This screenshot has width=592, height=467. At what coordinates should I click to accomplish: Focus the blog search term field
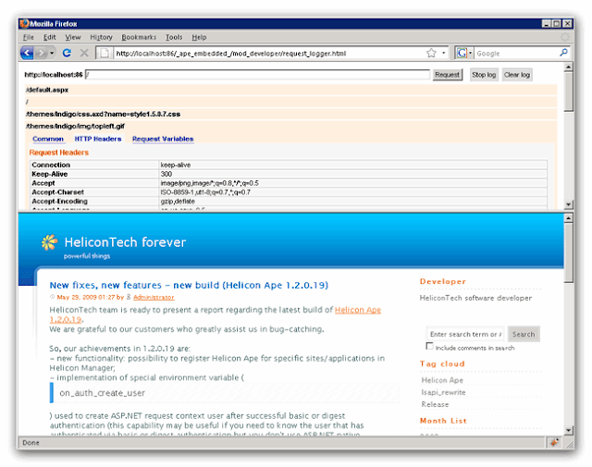click(465, 334)
